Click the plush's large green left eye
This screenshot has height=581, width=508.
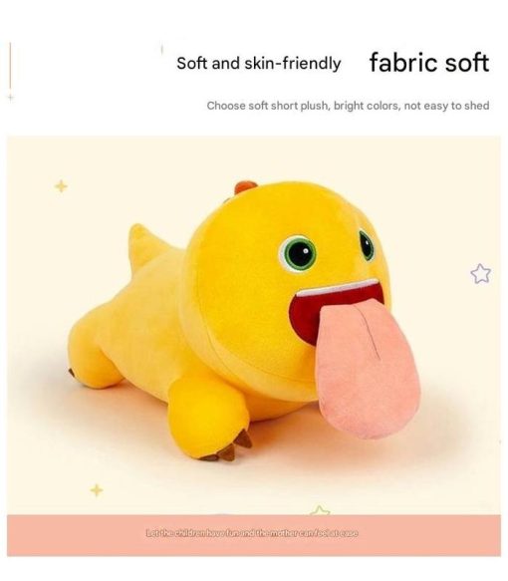[x=298, y=253]
